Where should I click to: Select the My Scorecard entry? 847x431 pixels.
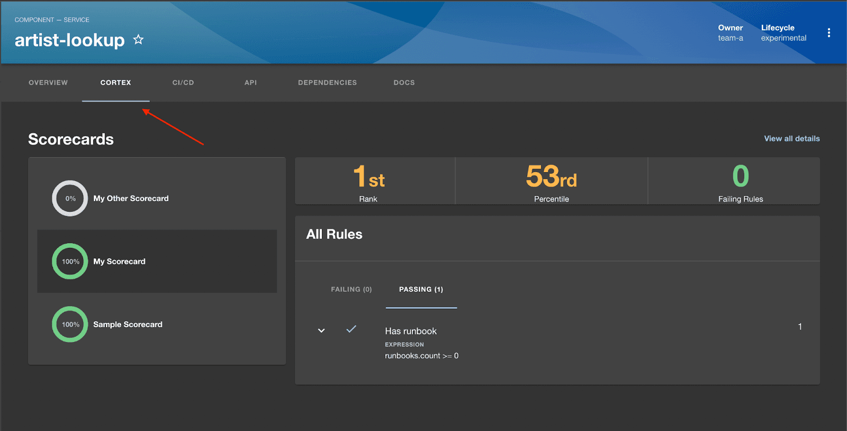tap(157, 262)
